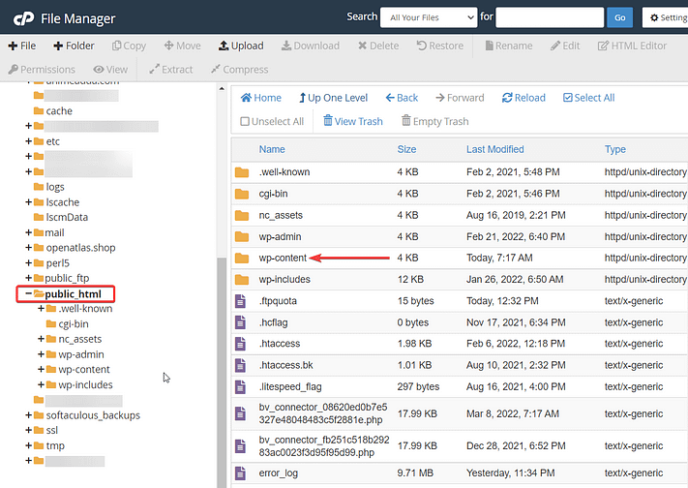Select the bv_connector_fb251c518b292 php file name

click(x=324, y=445)
